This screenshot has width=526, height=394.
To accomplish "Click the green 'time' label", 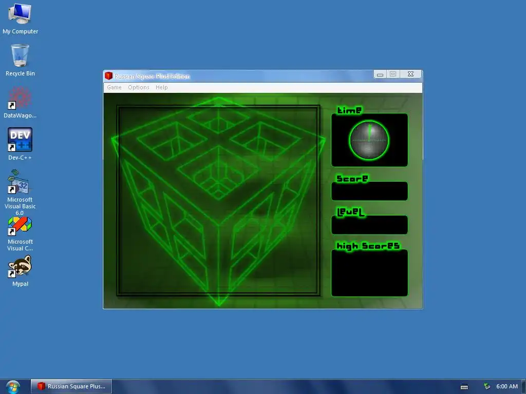I will click(349, 110).
